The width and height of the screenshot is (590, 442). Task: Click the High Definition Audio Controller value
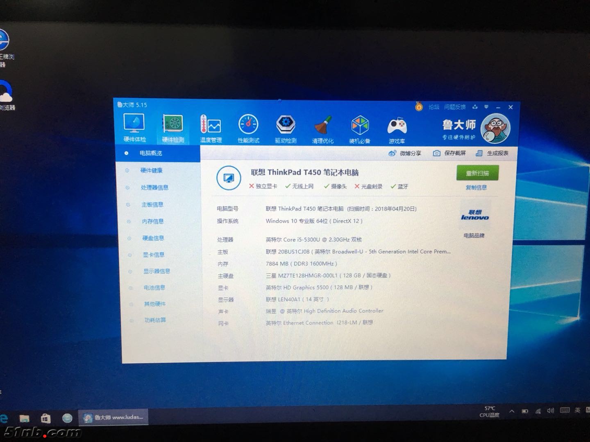pos(324,311)
